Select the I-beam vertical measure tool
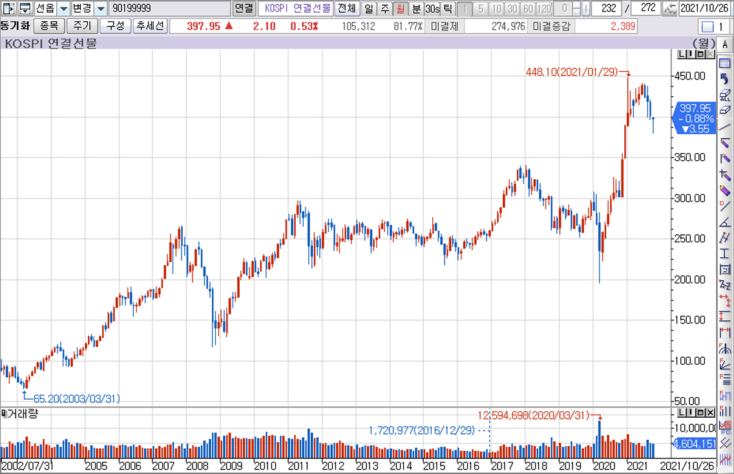 725,254
